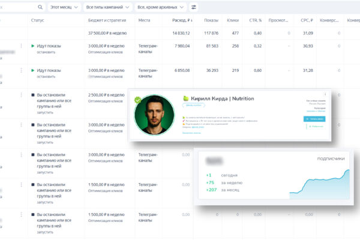Open kebab menu of the 2 500,00 ₽ campaign row

coord(22,95)
